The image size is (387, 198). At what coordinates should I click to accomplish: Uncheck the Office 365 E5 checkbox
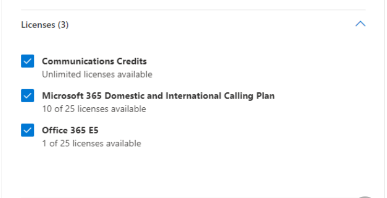coord(27,130)
